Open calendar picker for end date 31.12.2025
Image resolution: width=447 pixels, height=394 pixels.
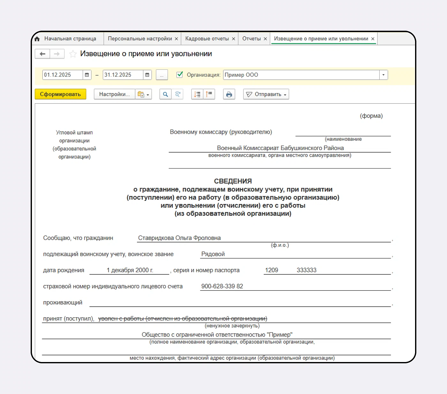pyautogui.click(x=147, y=75)
